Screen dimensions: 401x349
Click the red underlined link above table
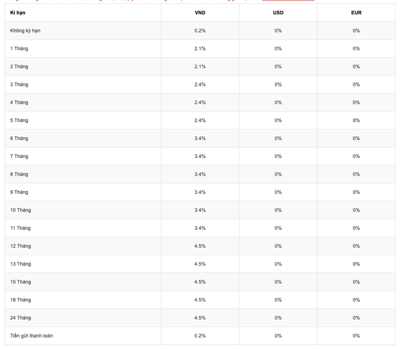[288, 1]
